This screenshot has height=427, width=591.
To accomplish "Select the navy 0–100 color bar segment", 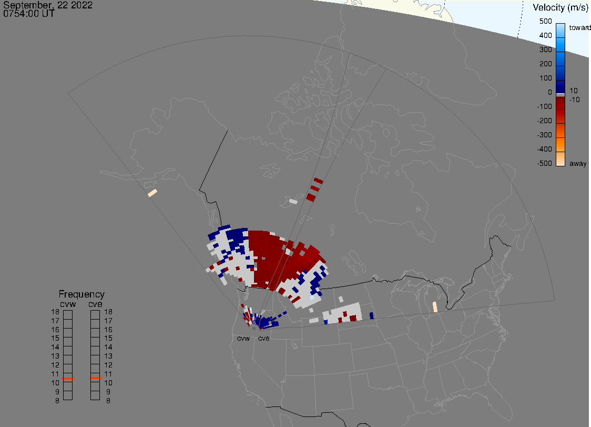I will point(561,86).
